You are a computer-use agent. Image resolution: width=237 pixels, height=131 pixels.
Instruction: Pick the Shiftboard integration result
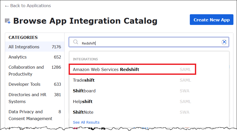[x=84, y=91]
